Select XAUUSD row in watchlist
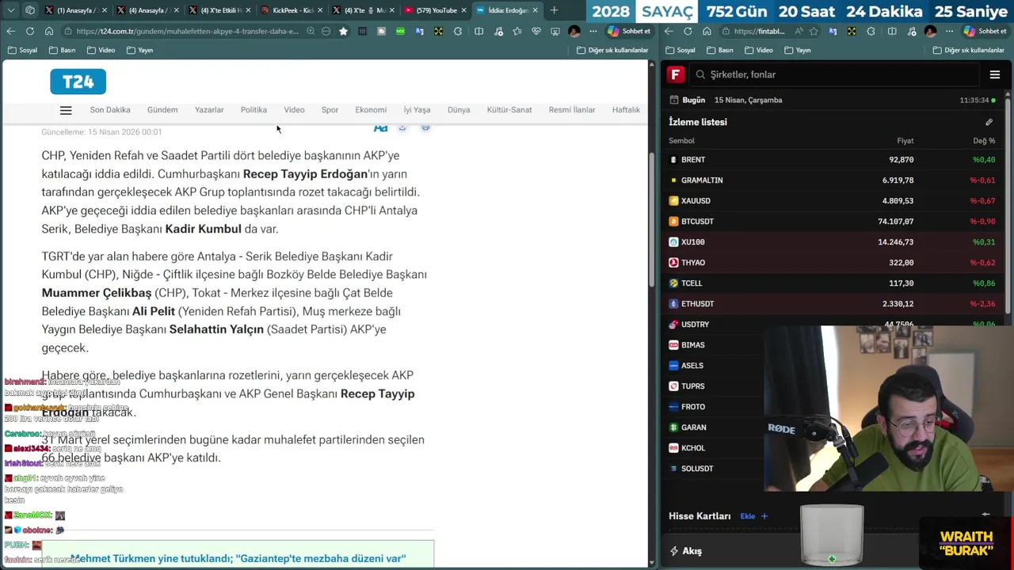 [832, 201]
